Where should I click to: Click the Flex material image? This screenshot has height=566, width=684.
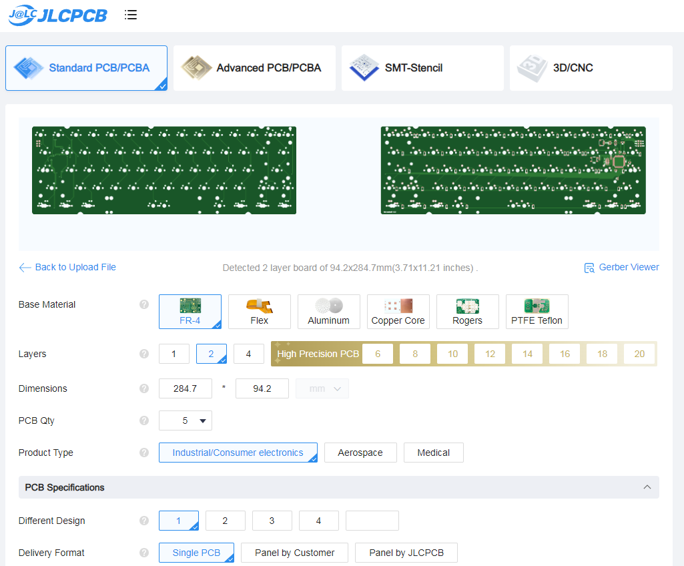[260, 306]
